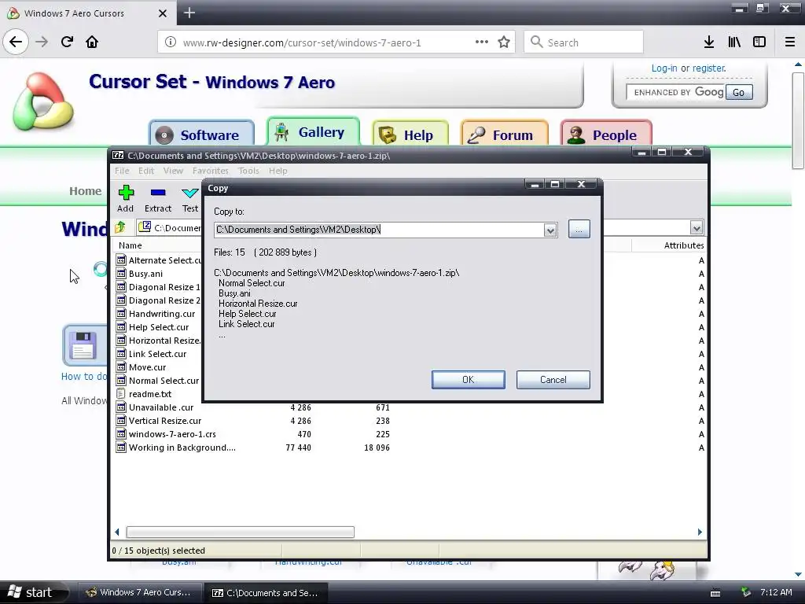Browse for destination folder button
Viewport: 805px width, 604px height.
(579, 229)
